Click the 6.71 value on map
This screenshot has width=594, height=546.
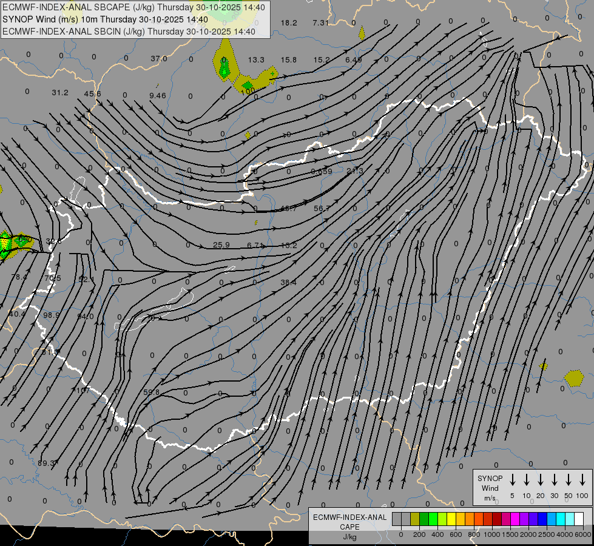(x=255, y=246)
